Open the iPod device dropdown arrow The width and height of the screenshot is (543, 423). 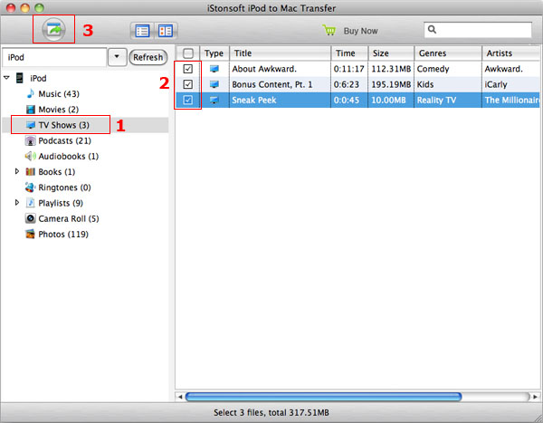click(x=117, y=57)
